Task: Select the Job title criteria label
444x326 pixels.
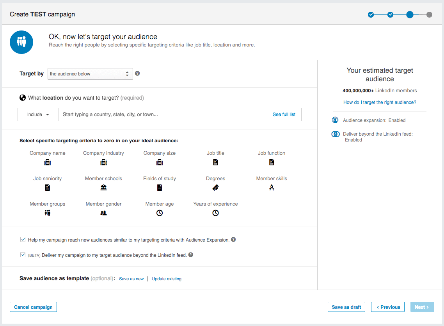Action: pos(215,153)
